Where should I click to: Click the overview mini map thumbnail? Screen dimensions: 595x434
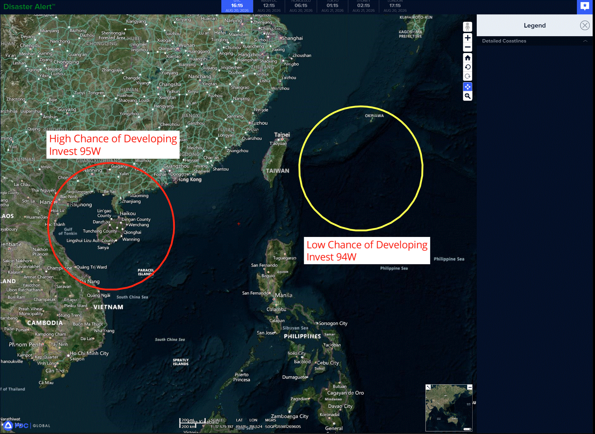tap(449, 408)
